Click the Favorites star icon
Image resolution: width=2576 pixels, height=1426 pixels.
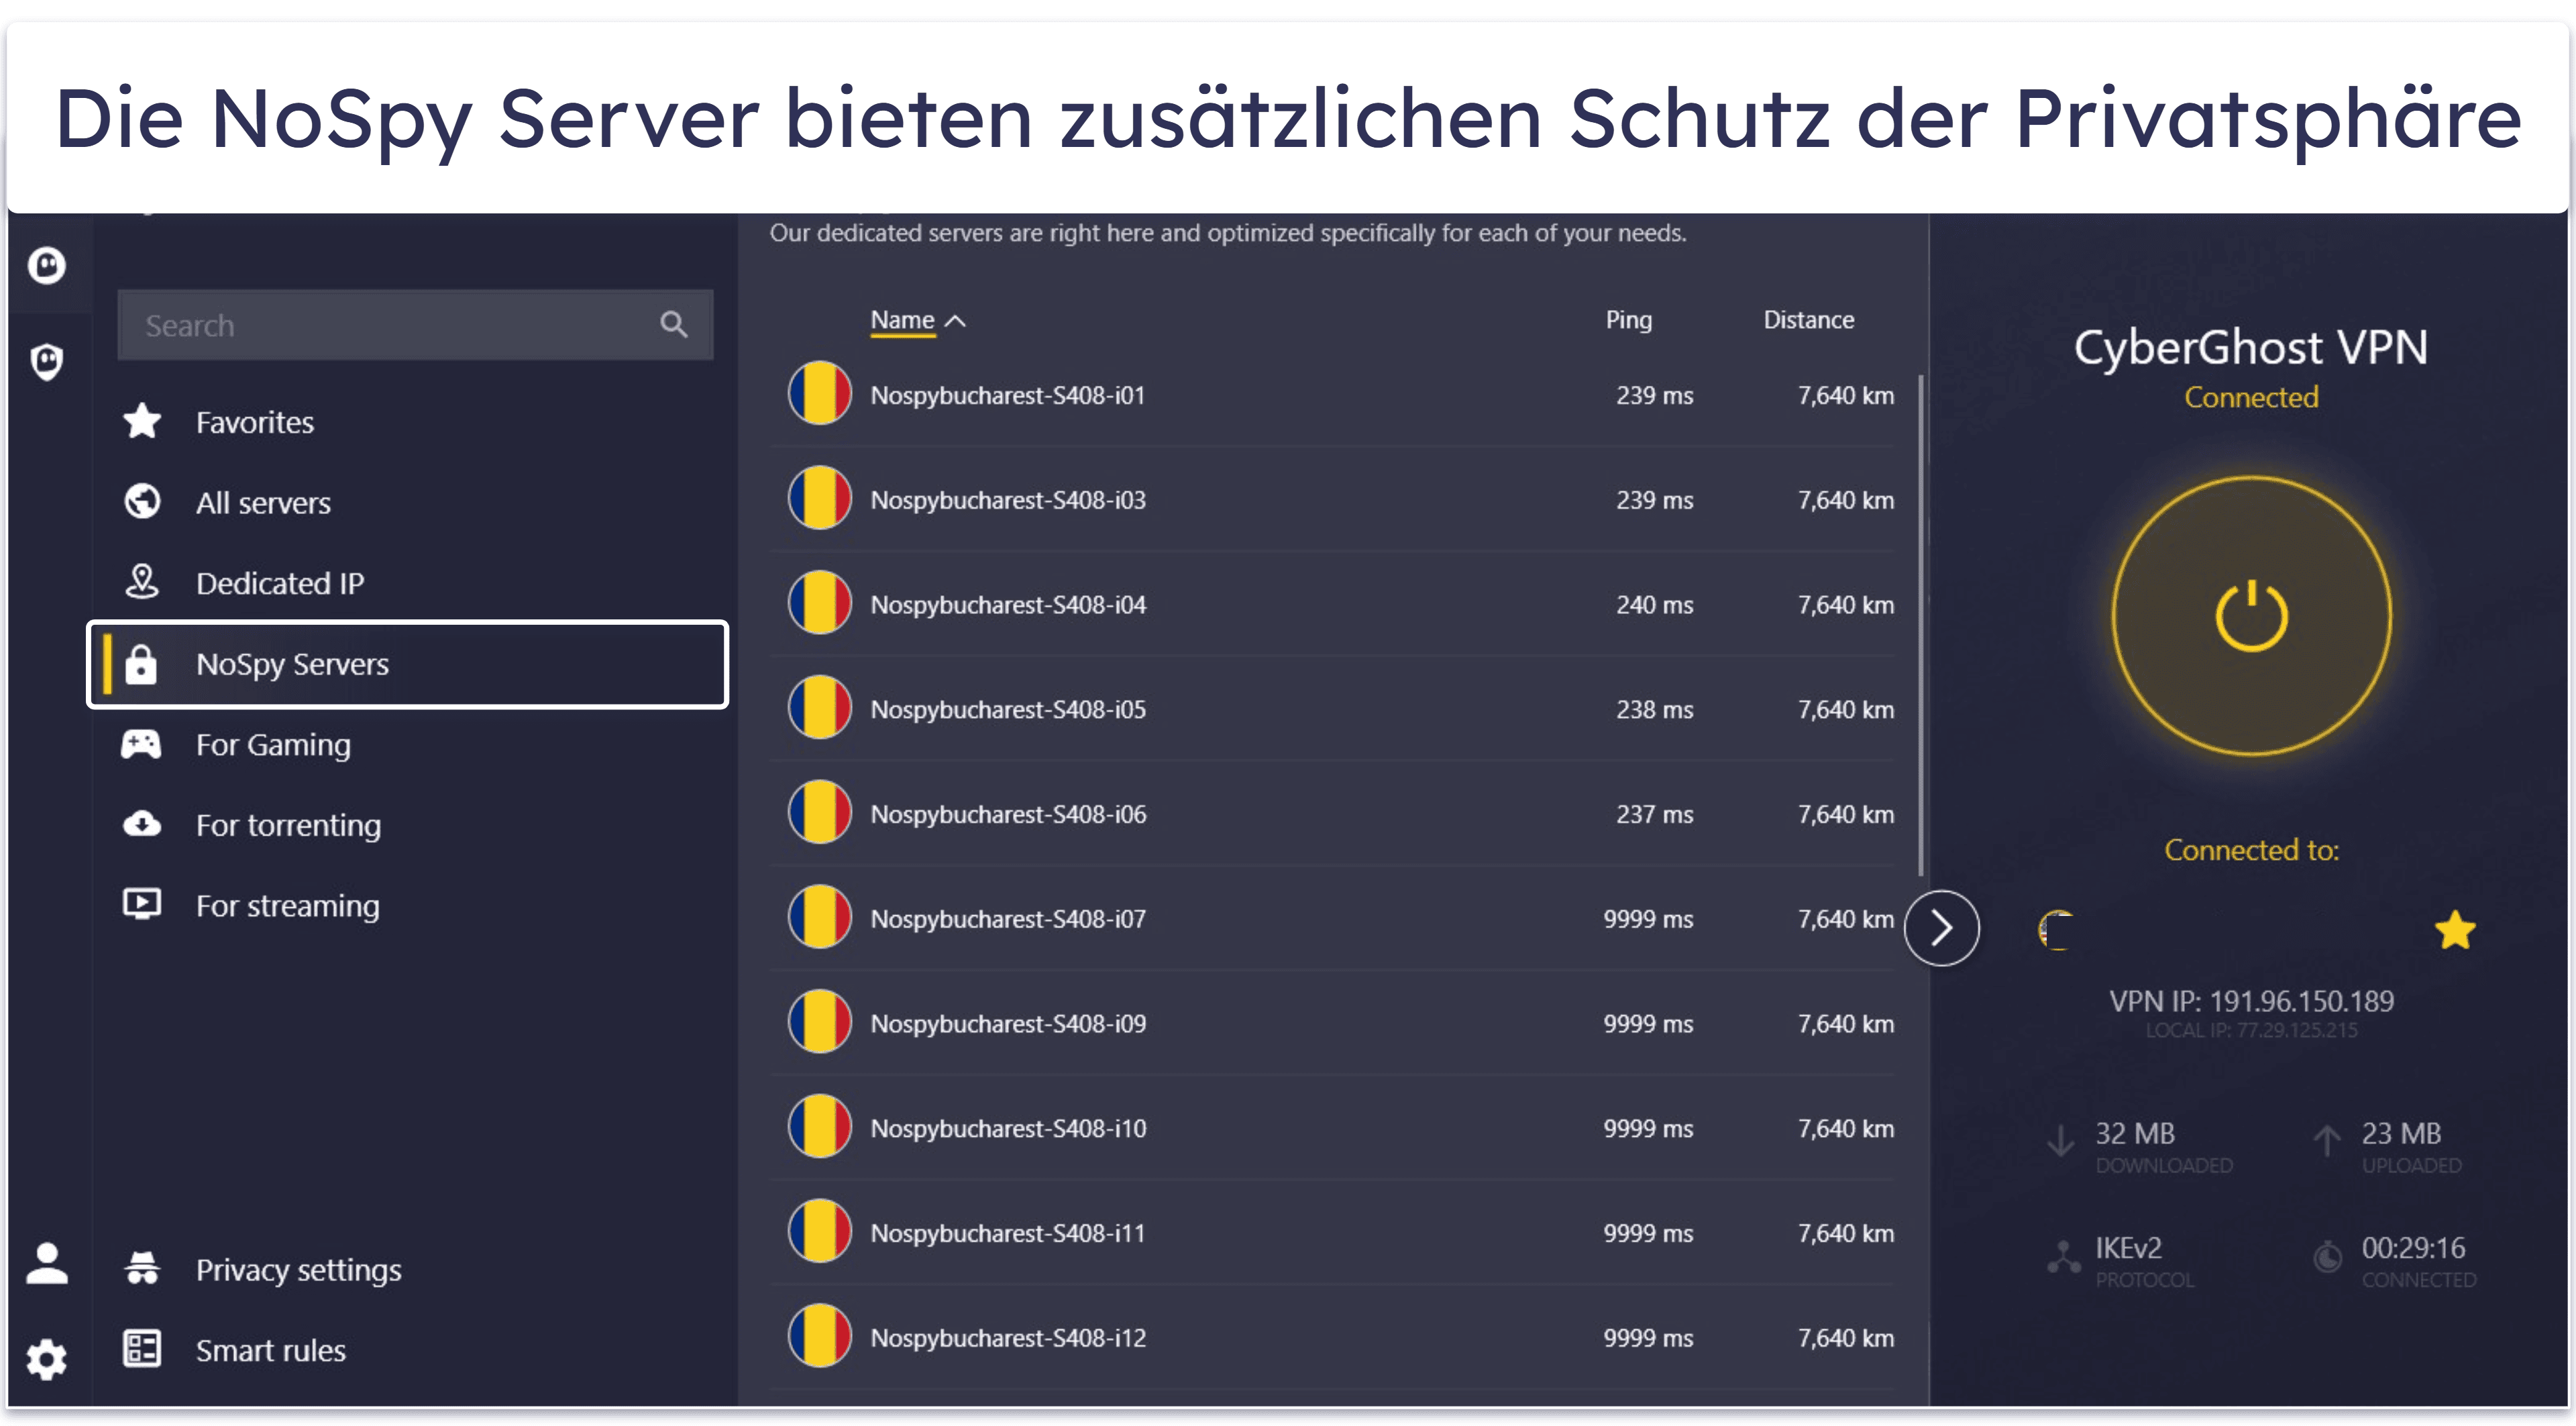(142, 421)
